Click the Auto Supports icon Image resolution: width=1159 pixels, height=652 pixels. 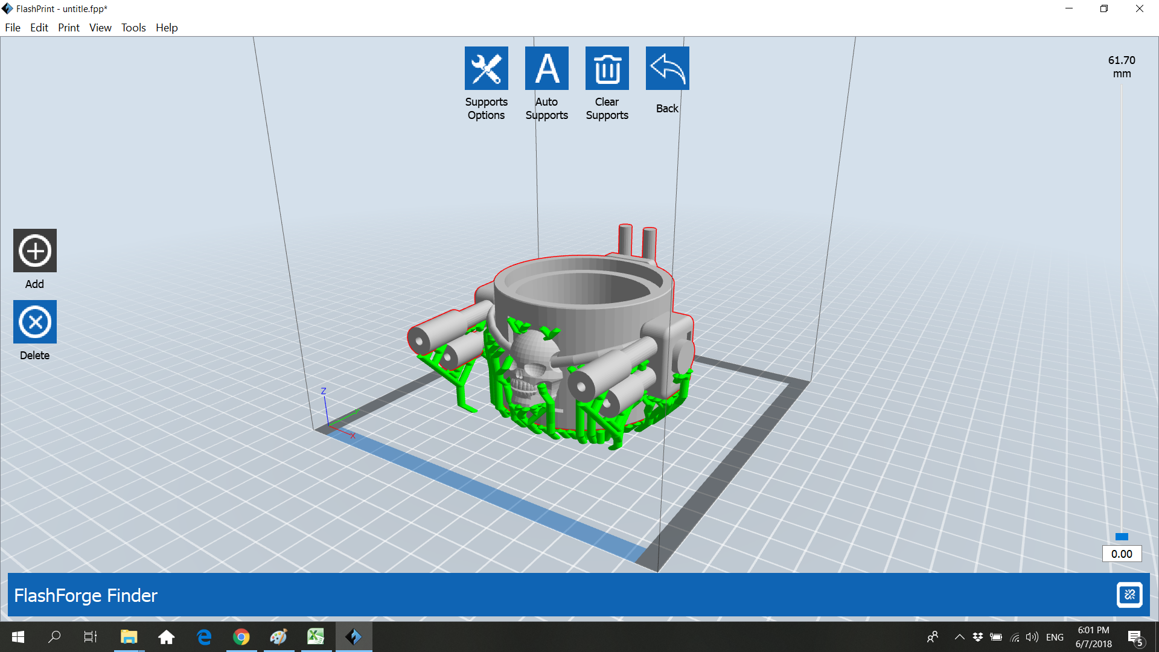(x=546, y=68)
